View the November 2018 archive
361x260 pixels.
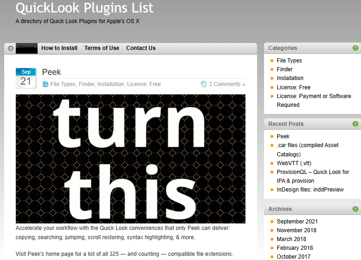point(297,230)
